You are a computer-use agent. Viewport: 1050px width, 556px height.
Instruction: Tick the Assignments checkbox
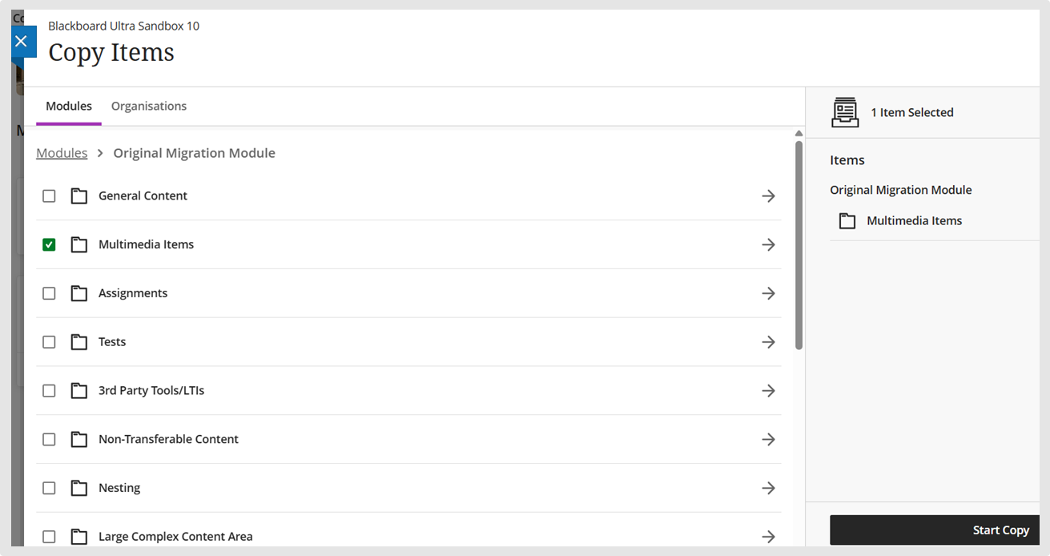click(49, 293)
